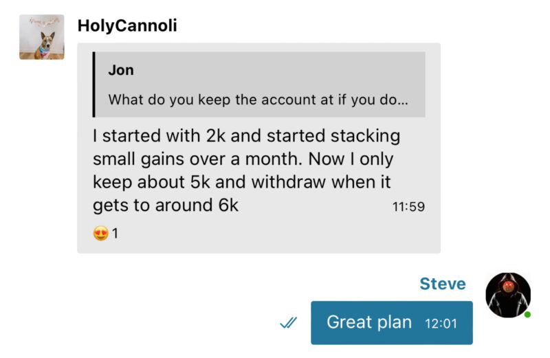Click the double checkmark read receipt
The width and height of the screenshot is (550, 358).
pos(289,322)
